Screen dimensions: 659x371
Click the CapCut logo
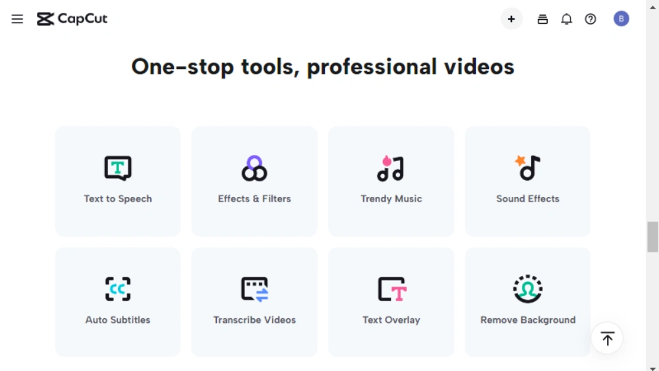coord(72,19)
